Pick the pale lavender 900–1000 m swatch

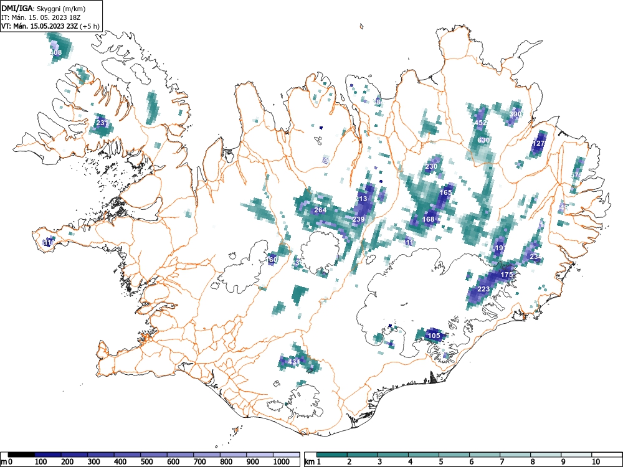(x=260, y=455)
